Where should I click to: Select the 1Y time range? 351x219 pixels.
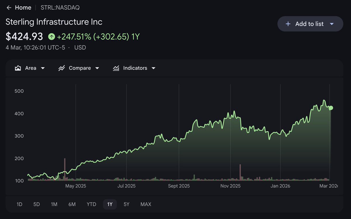point(110,204)
